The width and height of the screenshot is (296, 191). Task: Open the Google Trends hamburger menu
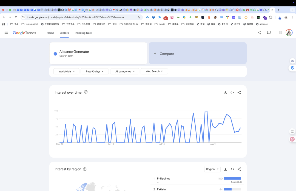click(x=6, y=33)
